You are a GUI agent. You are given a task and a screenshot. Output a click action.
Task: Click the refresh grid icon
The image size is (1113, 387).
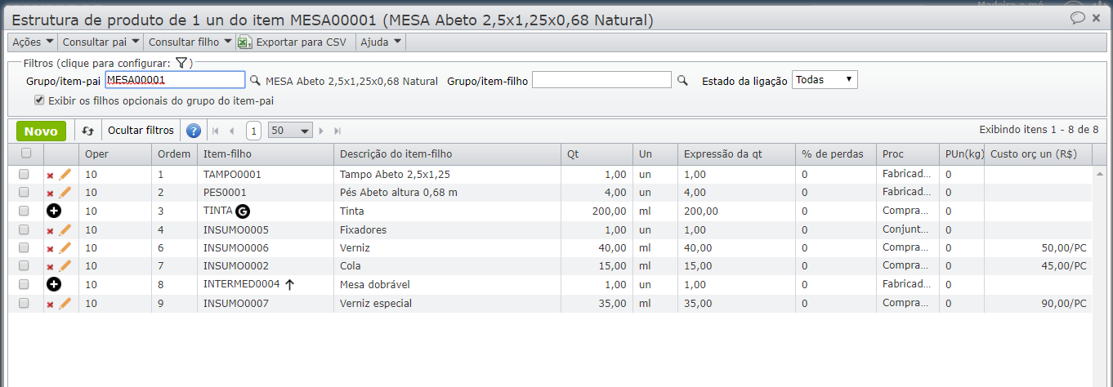coord(88,131)
